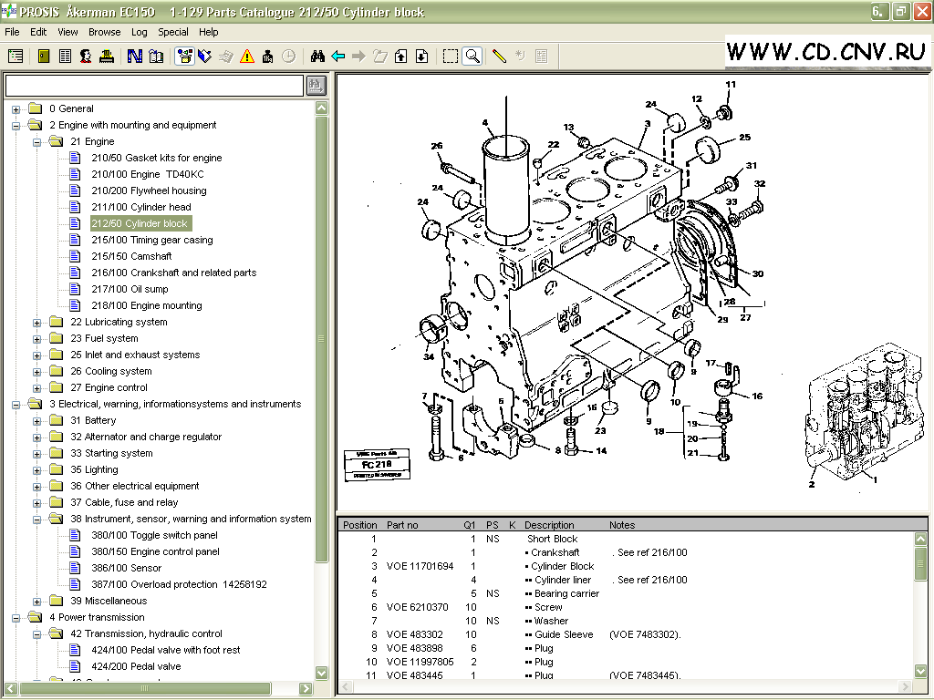This screenshot has width=934, height=700.
Task: Select 211/100 Cylinder head
Action: point(141,207)
